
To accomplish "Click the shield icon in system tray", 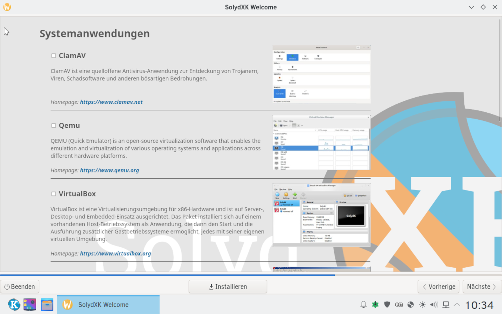I will [x=387, y=305].
